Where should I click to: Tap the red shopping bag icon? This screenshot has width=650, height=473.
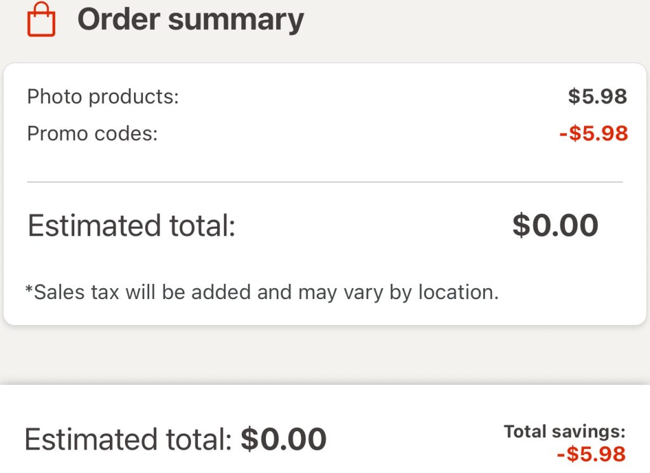click(x=41, y=19)
